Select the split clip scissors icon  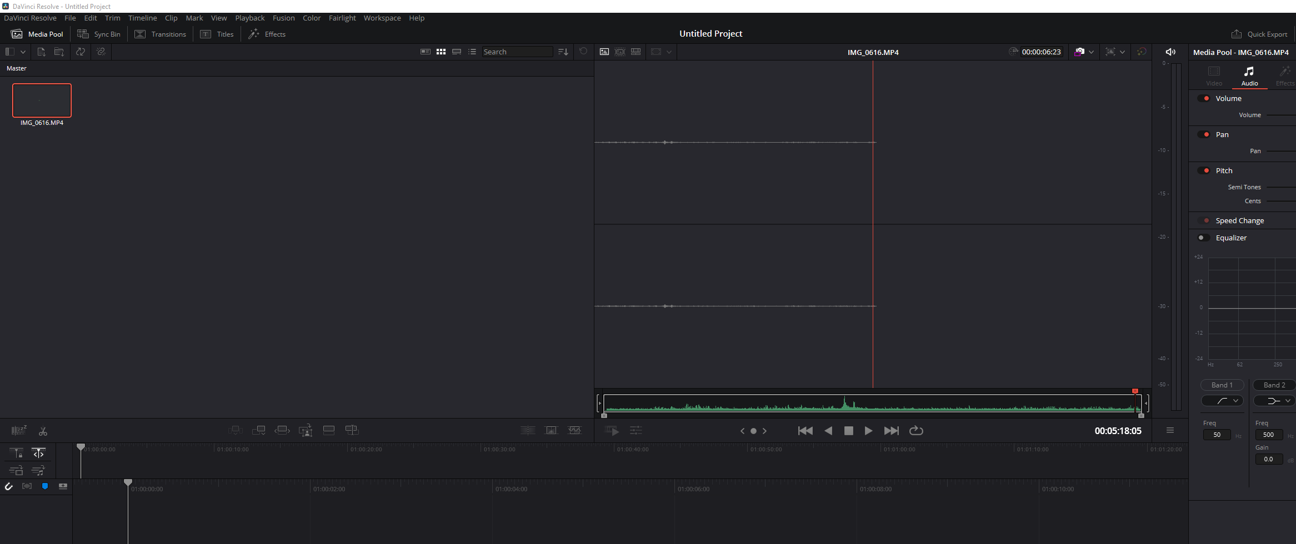click(43, 431)
